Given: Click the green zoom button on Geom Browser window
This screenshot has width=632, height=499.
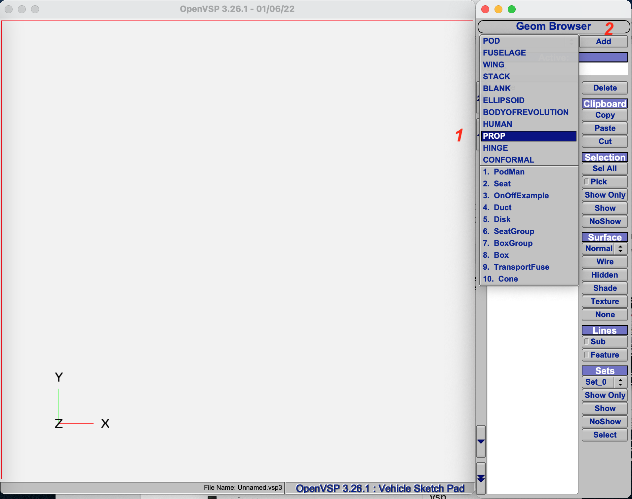Looking at the screenshot, I should tap(511, 9).
